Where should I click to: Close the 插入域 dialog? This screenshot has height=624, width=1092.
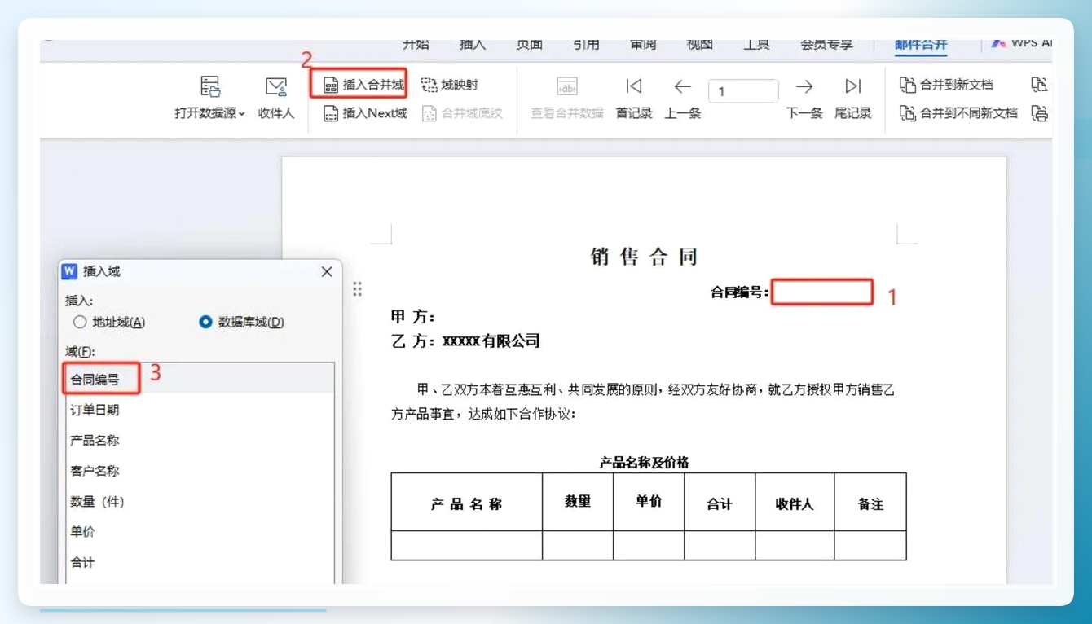point(327,272)
